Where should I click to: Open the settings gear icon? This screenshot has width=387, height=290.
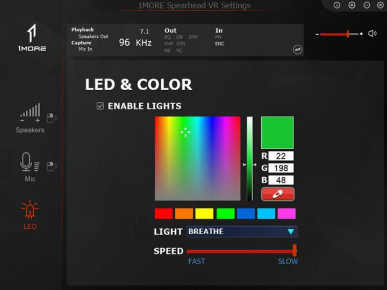click(x=352, y=5)
